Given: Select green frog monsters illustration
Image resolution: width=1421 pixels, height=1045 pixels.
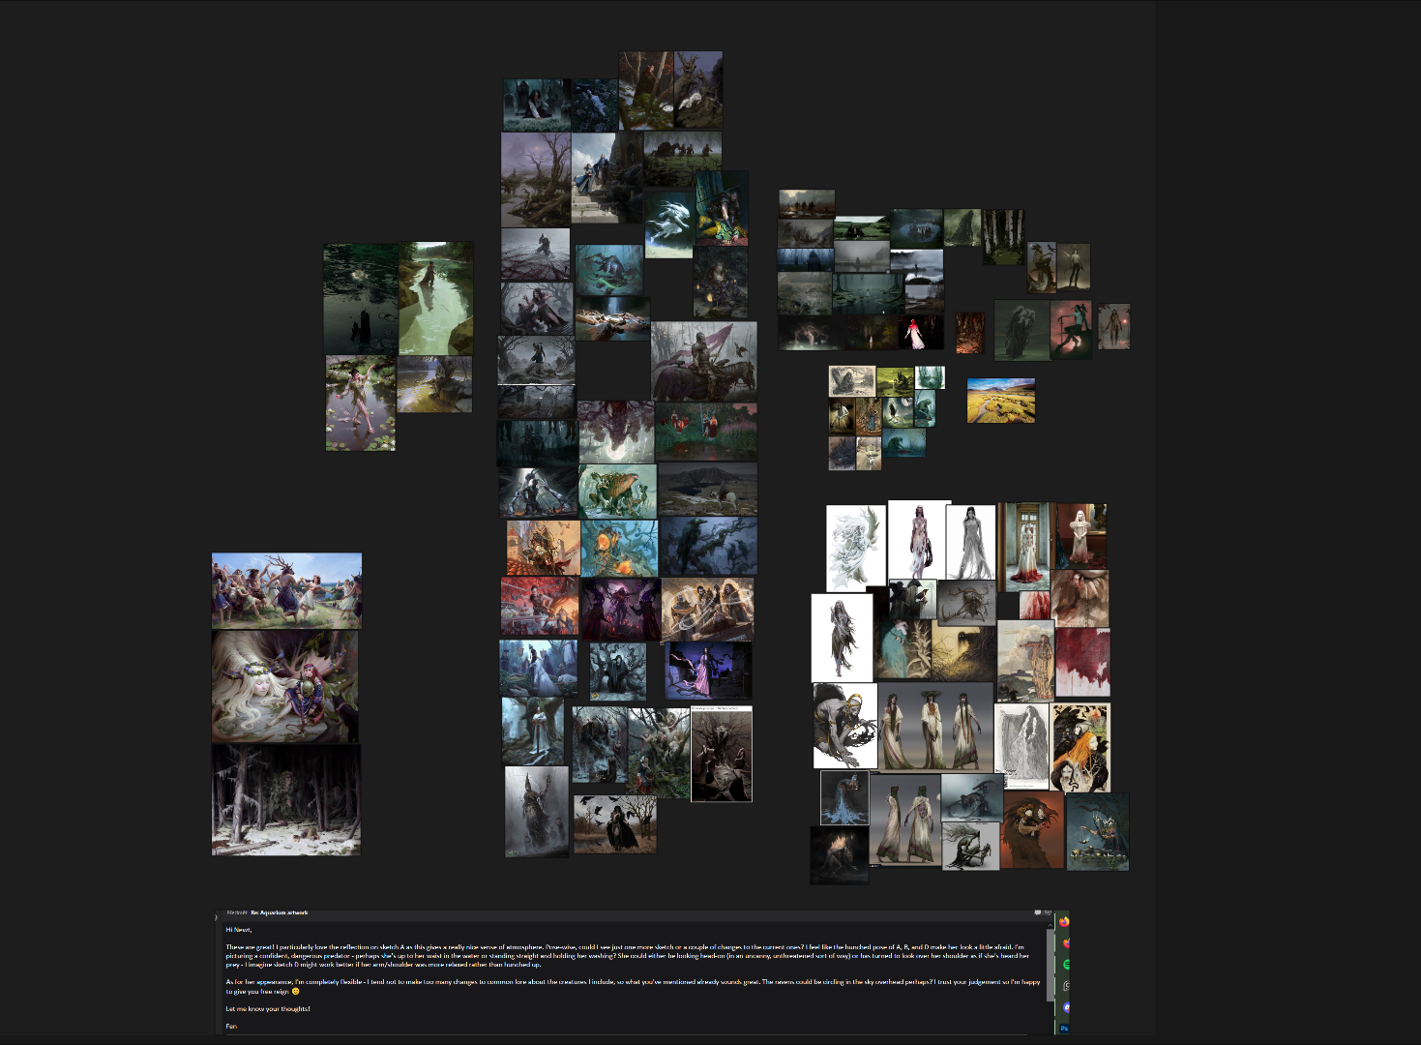Looking at the screenshot, I should (x=617, y=491).
